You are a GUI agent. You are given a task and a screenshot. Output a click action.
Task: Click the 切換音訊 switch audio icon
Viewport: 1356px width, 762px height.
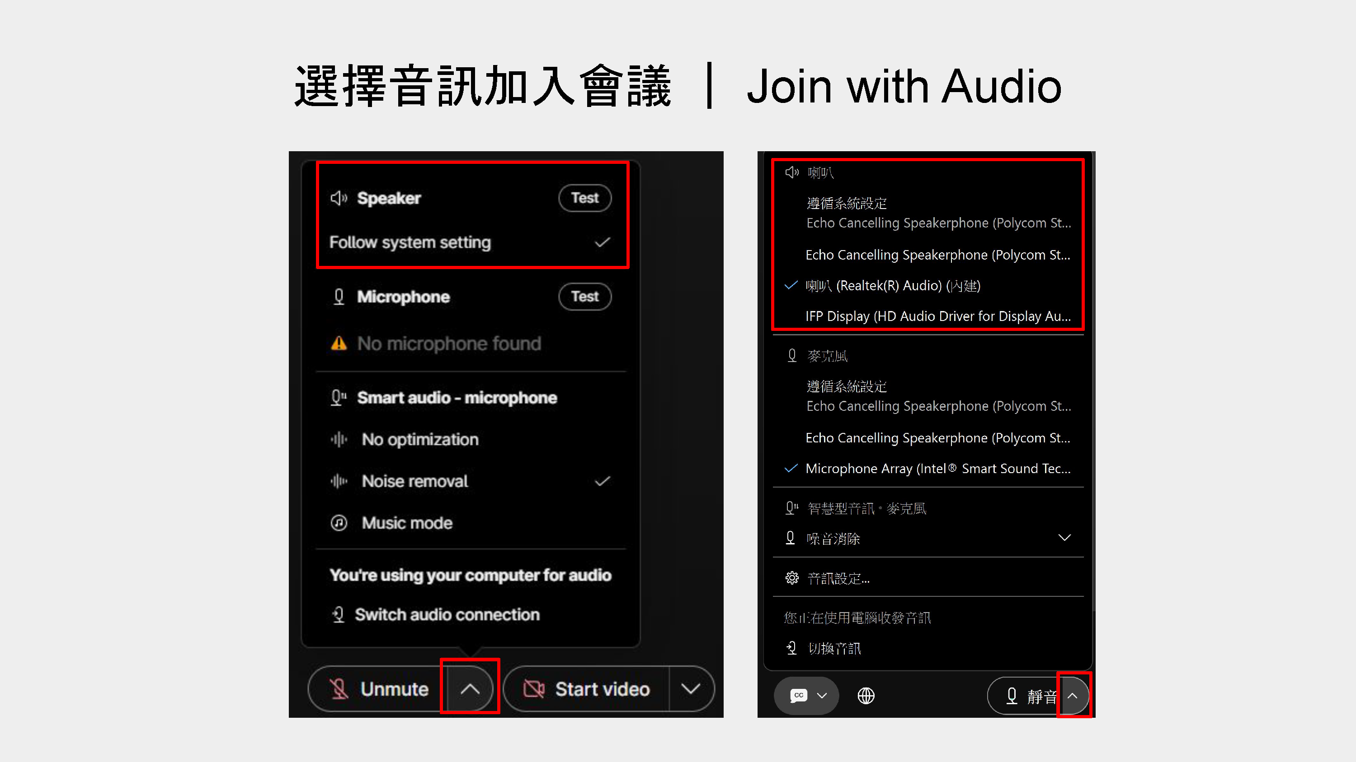(792, 648)
